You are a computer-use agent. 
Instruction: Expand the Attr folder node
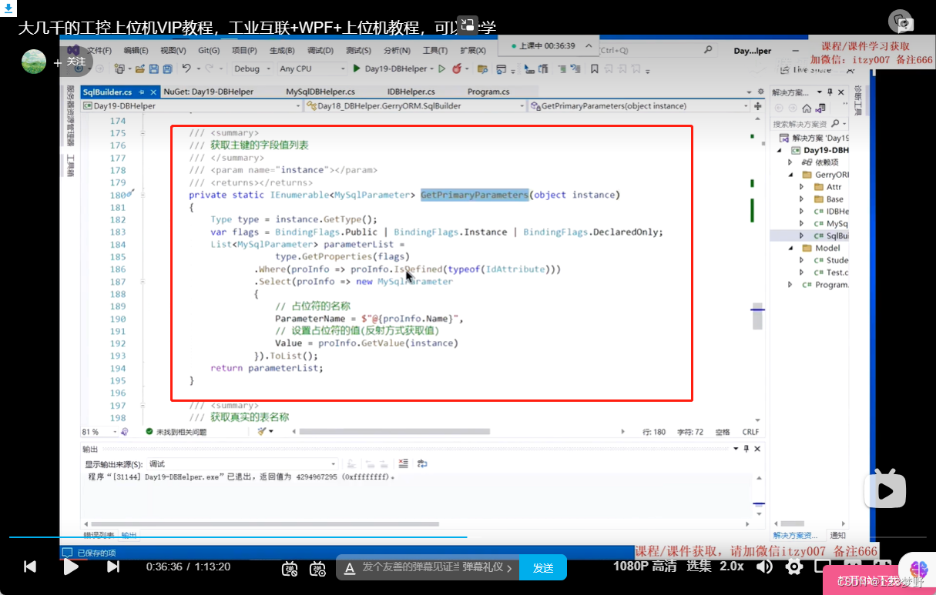pos(801,187)
